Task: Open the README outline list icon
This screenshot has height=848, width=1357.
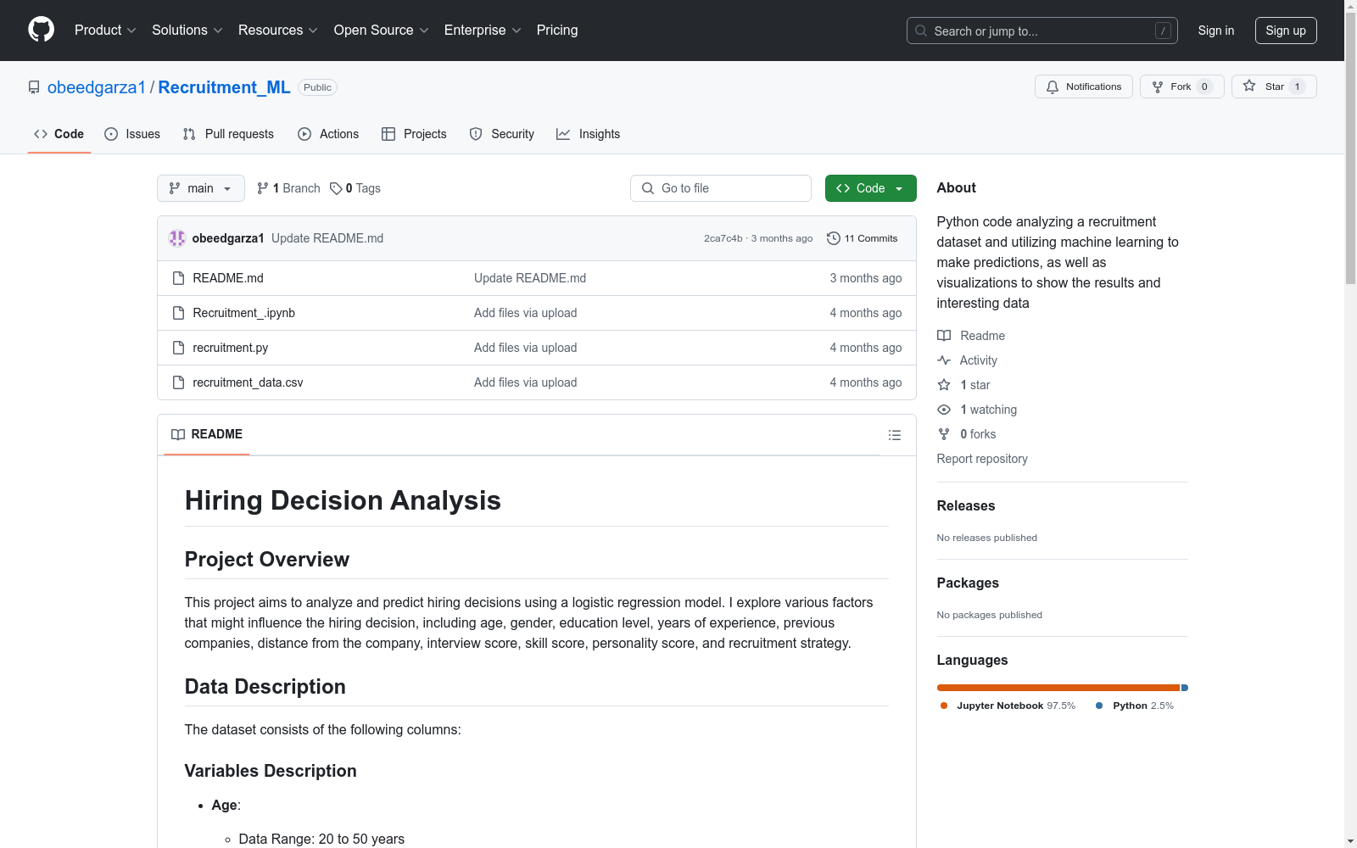Action: (894, 435)
